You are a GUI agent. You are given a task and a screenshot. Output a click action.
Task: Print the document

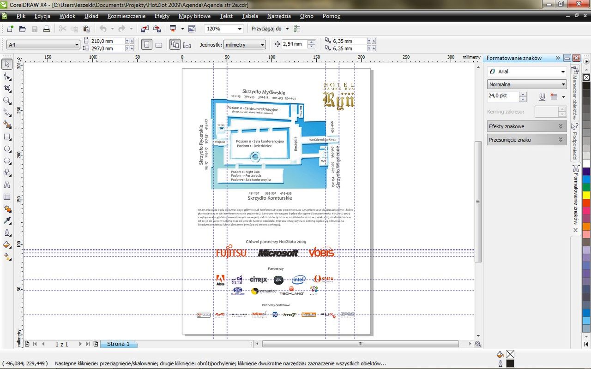coord(46,29)
